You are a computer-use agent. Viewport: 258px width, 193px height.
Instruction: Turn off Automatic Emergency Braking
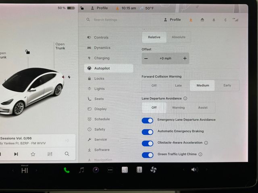click(148, 131)
